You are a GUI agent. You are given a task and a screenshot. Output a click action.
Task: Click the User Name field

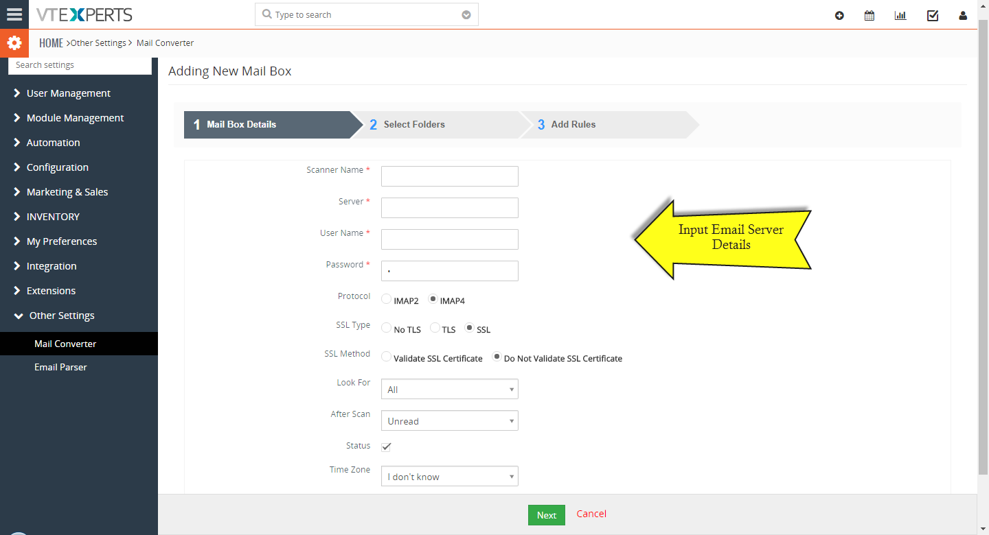click(450, 239)
